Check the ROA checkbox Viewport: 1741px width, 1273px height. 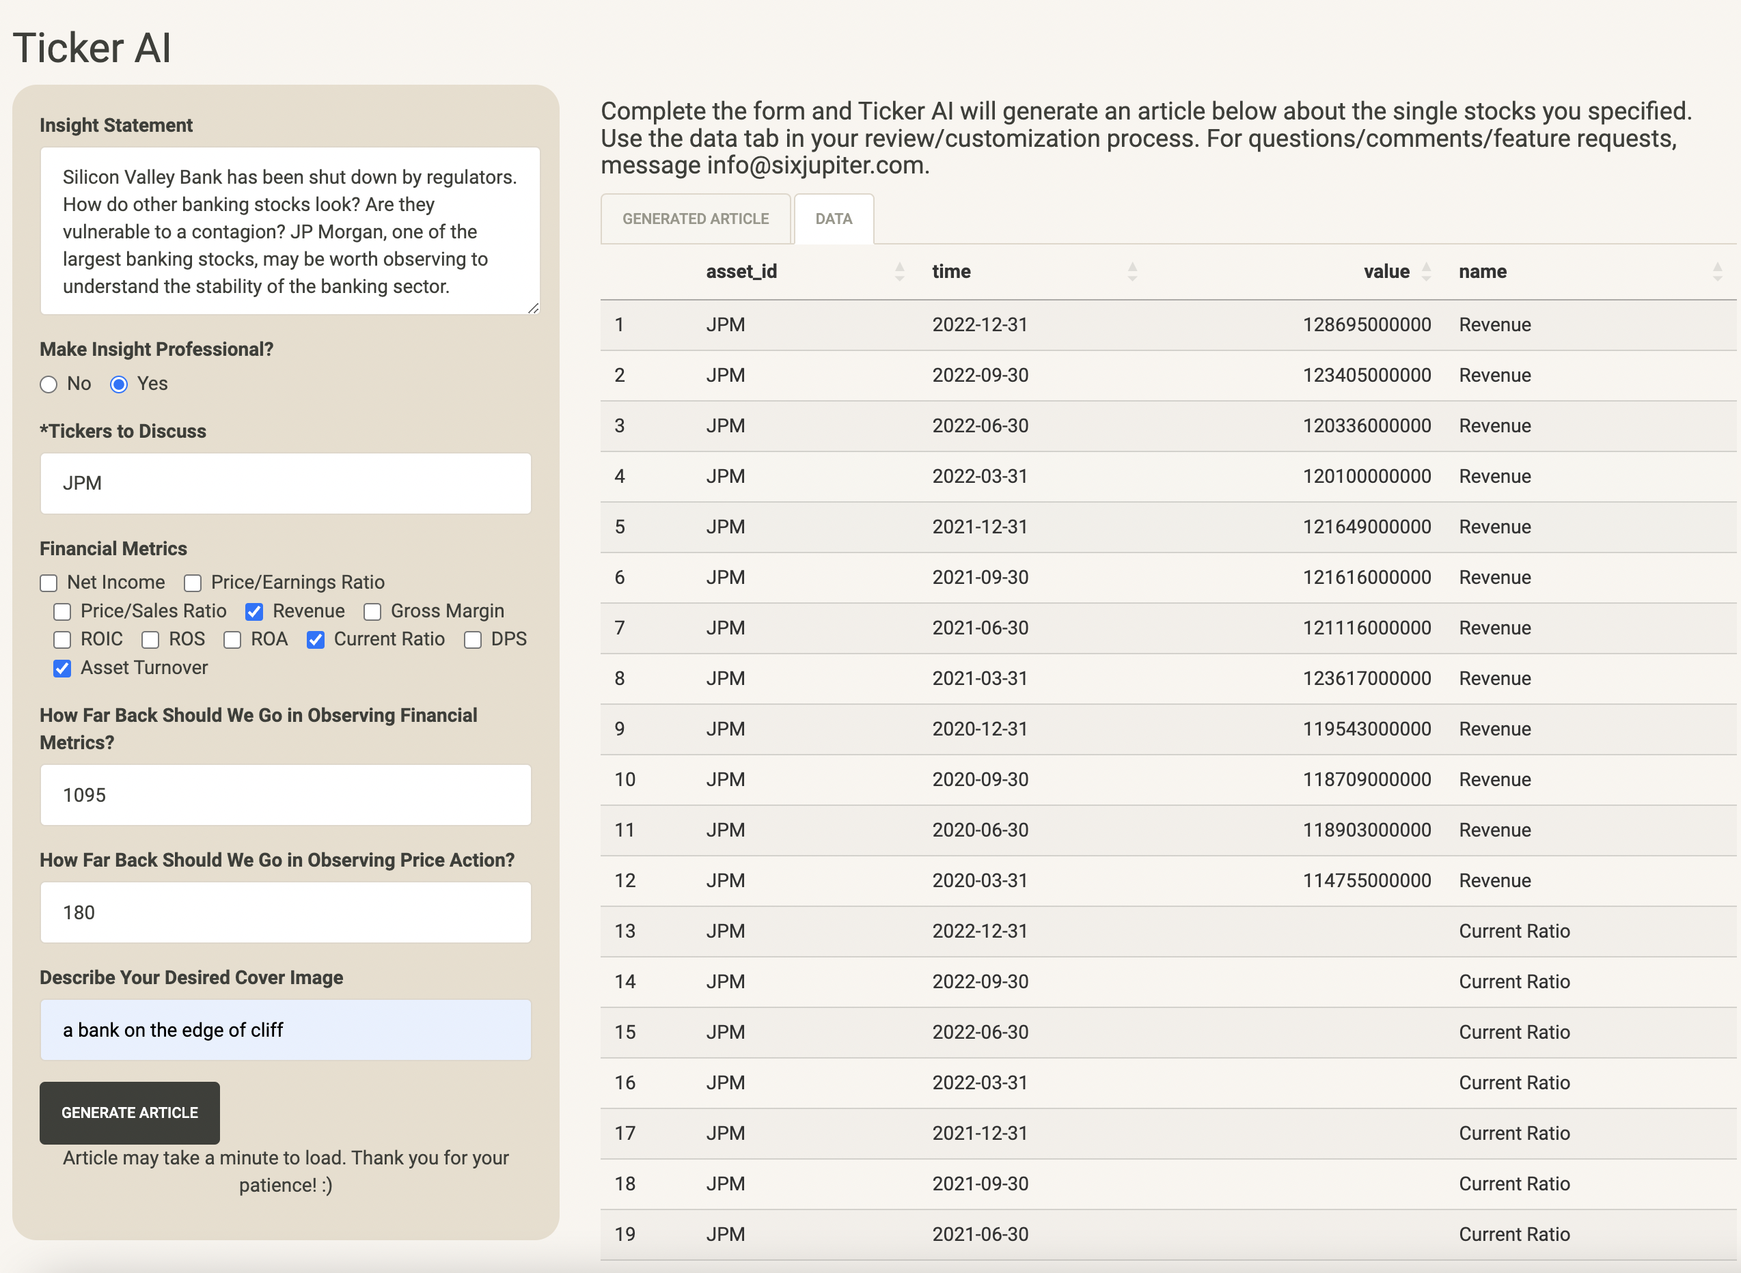[232, 640]
